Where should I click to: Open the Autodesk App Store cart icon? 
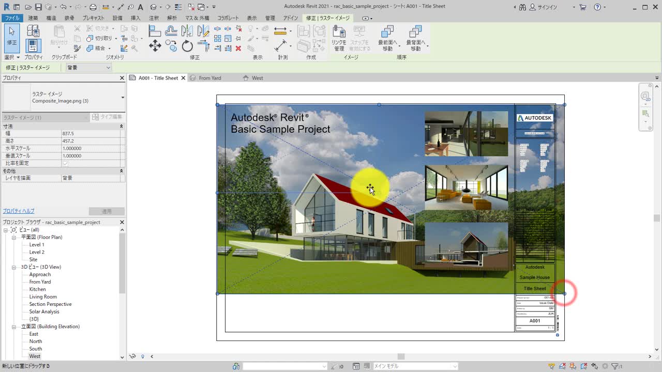coord(583,7)
